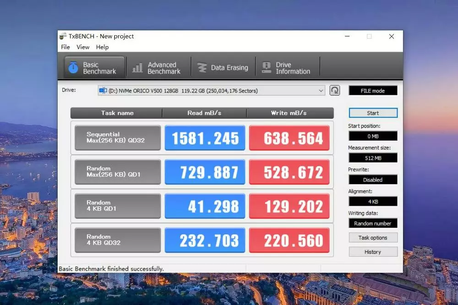458x305 pixels.
Task: Change the Measurement size 512 MB value
Action: [373, 158]
